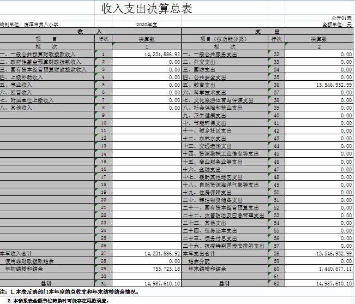355x304 pixels.
Task: Click the 金额单位：元 cell
Action: click(337, 25)
